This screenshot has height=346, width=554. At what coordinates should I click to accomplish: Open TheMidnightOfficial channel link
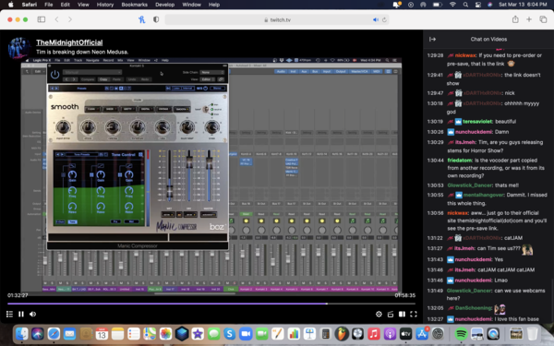(69, 42)
